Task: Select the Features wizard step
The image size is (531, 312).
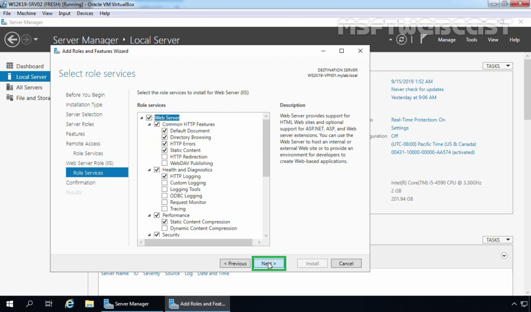Action: point(75,134)
